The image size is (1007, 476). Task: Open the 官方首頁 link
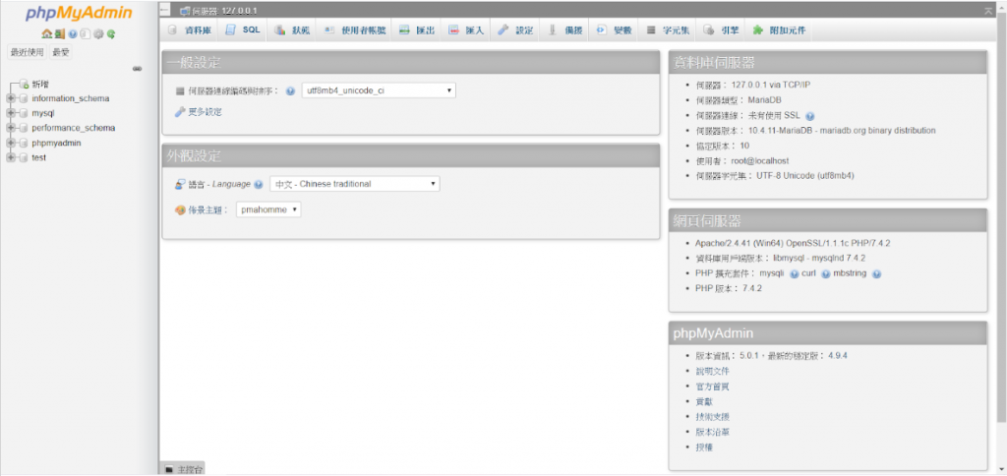click(712, 387)
